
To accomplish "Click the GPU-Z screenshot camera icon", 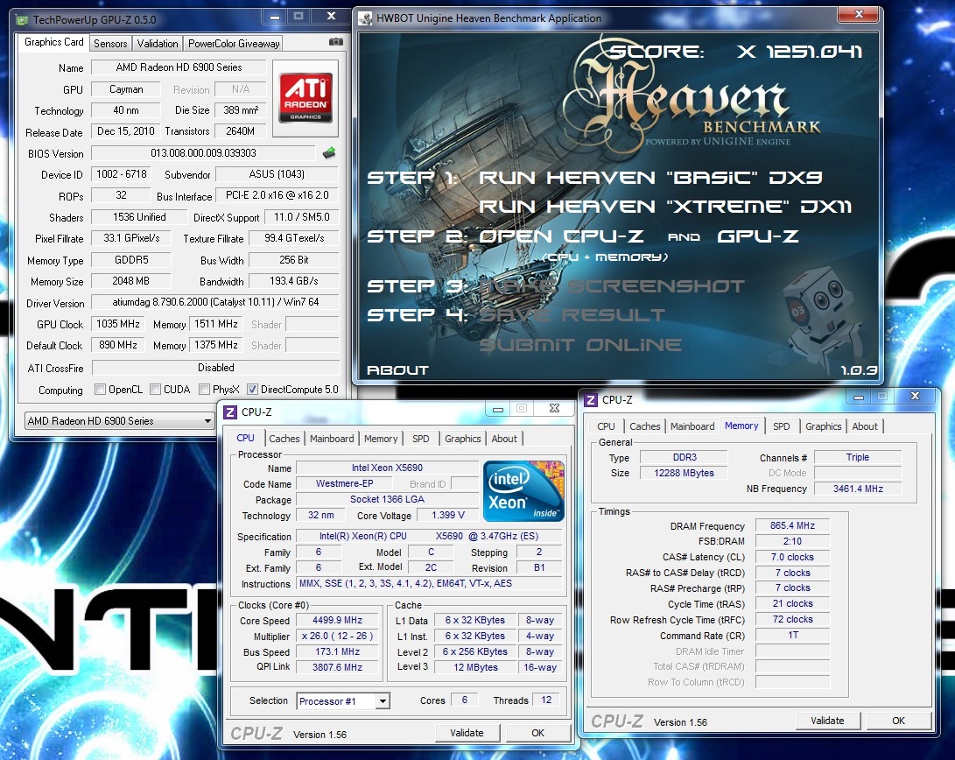I will pyautogui.click(x=335, y=42).
